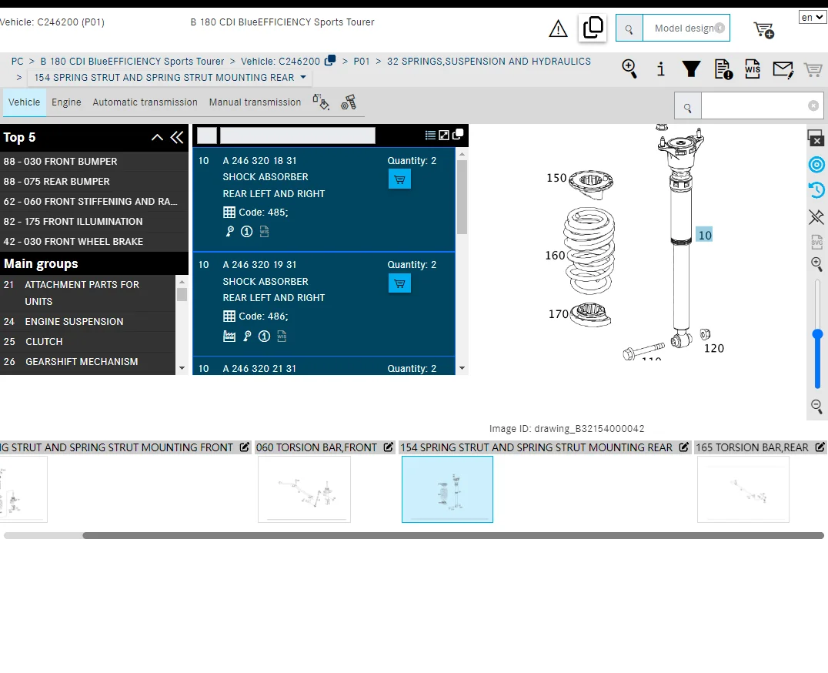Add A 246 320 18 31 to cart
This screenshot has height=673, width=828.
399,179
